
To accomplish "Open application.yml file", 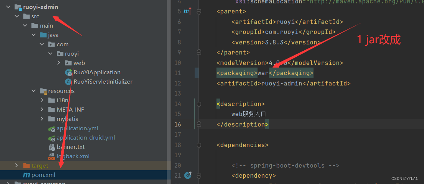I will click(x=77, y=128).
